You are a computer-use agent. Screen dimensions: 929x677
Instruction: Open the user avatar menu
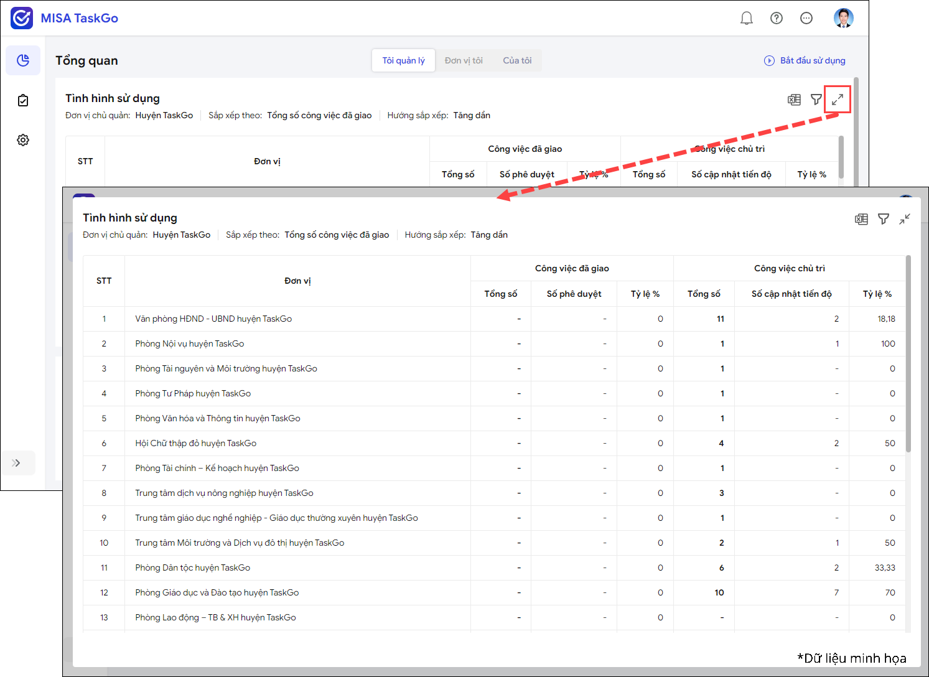[844, 18]
